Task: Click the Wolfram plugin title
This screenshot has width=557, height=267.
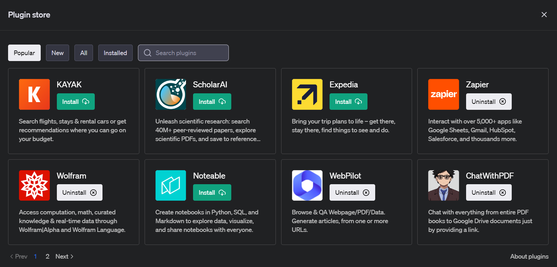Action: (72, 176)
